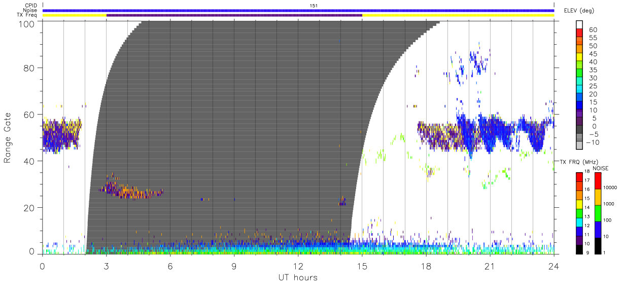Click the blue swatch in NOISE colorbar
The image size is (623, 288).
tap(598, 229)
